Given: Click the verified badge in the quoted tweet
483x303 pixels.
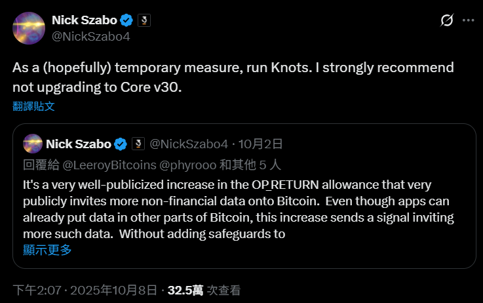Looking at the screenshot, I should pyautogui.click(x=121, y=144).
